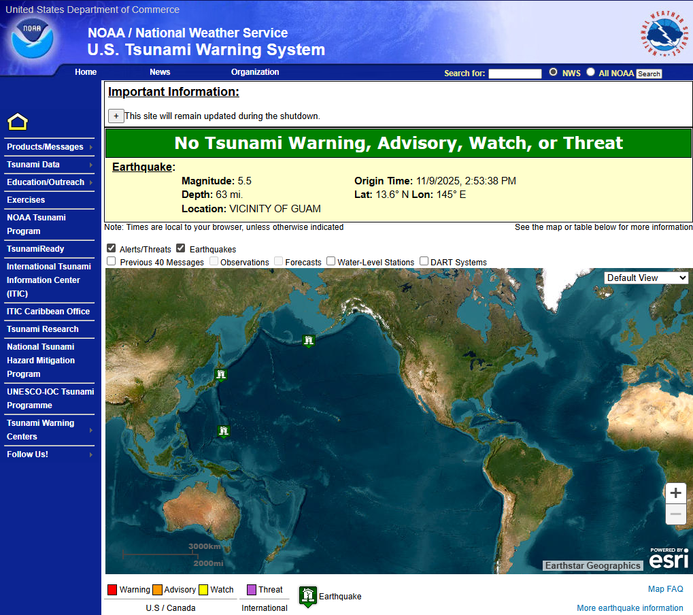Select the earthquake marker near Guam
This screenshot has width=693, height=615.
tap(224, 431)
